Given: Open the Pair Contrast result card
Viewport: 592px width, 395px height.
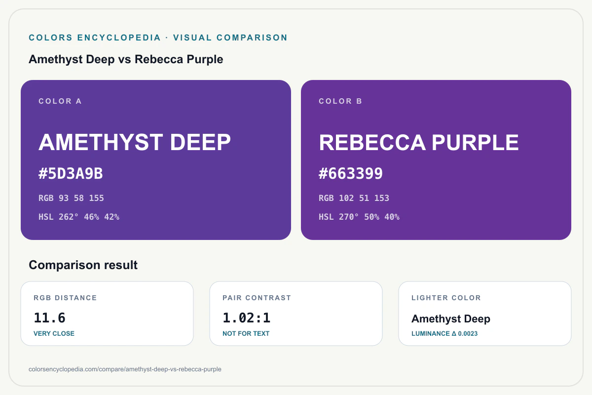Looking at the screenshot, I should coord(296,314).
